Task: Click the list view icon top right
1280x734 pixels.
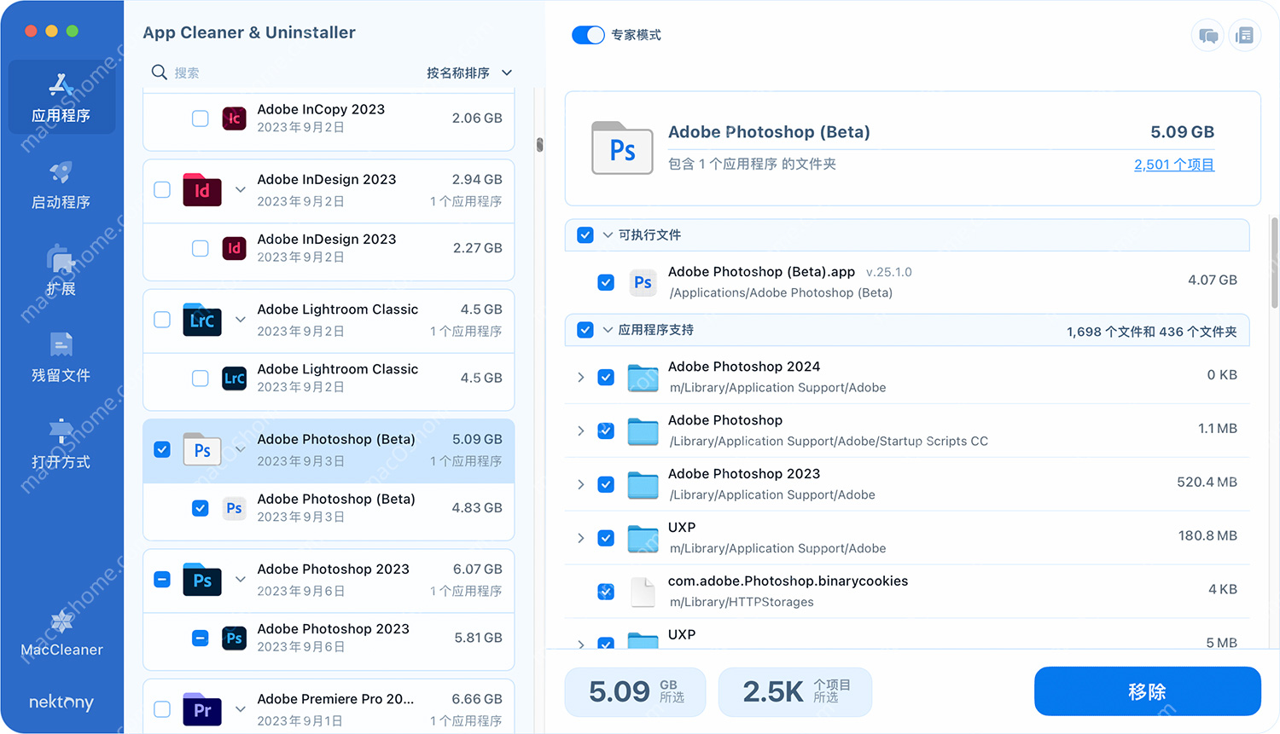Action: tap(1244, 35)
